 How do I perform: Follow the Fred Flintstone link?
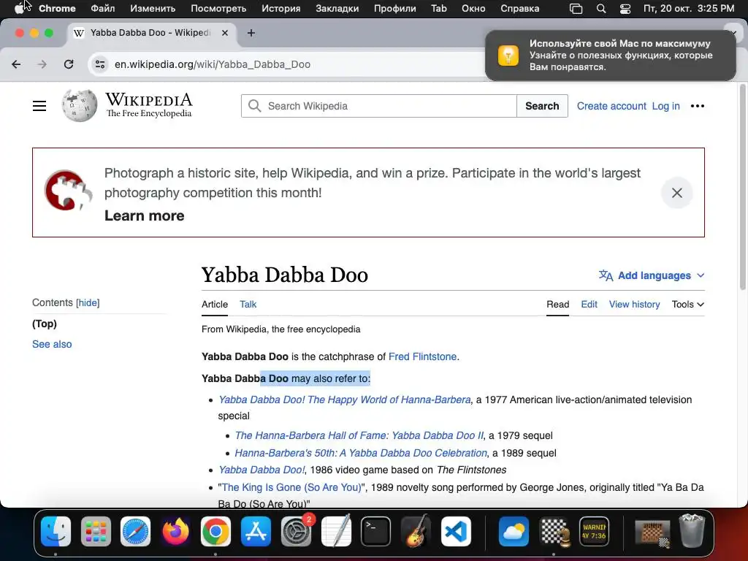(422, 356)
